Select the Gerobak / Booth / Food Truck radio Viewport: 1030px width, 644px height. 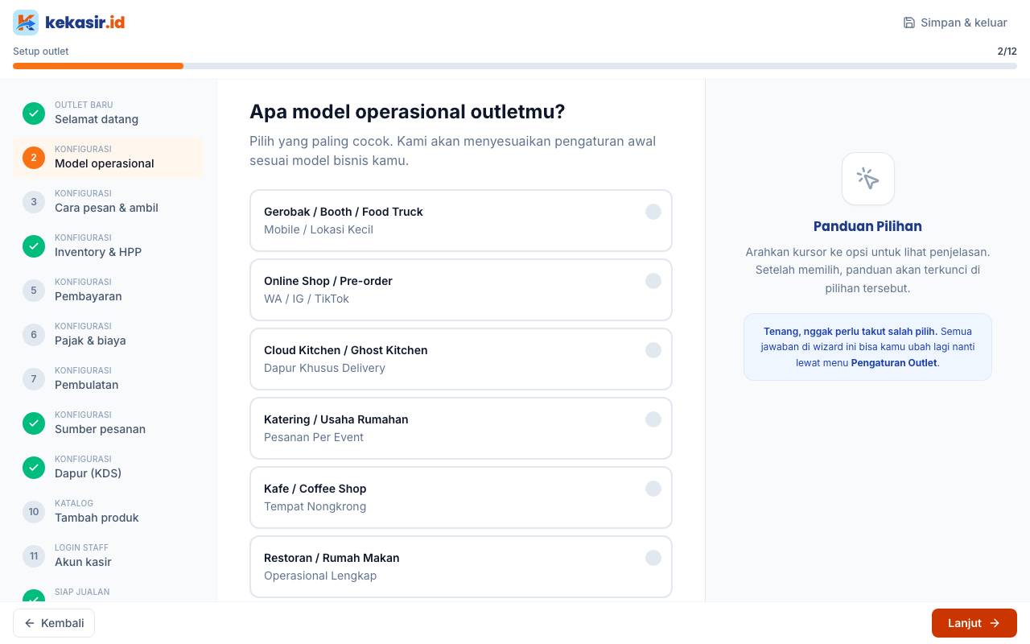(653, 212)
